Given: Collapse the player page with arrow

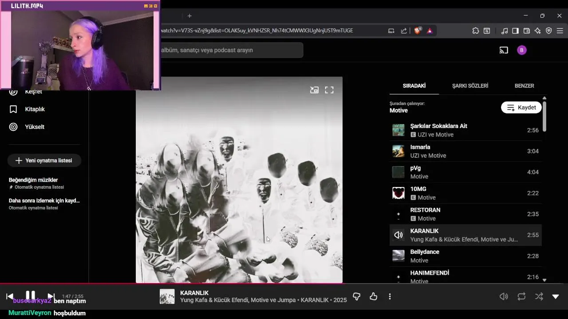Looking at the screenshot, I should pyautogui.click(x=556, y=296).
